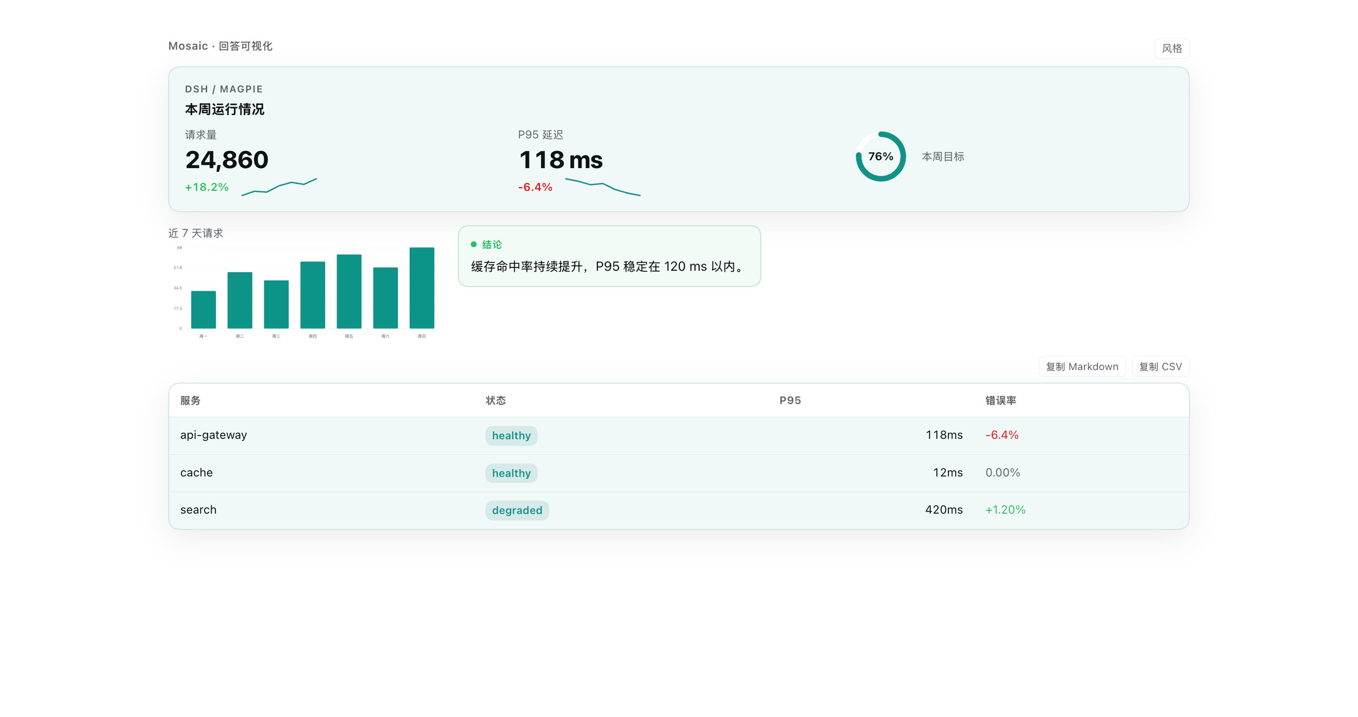This screenshot has width=1358, height=717.
Task: Click the degraded badge in search row
Action: [x=517, y=510]
